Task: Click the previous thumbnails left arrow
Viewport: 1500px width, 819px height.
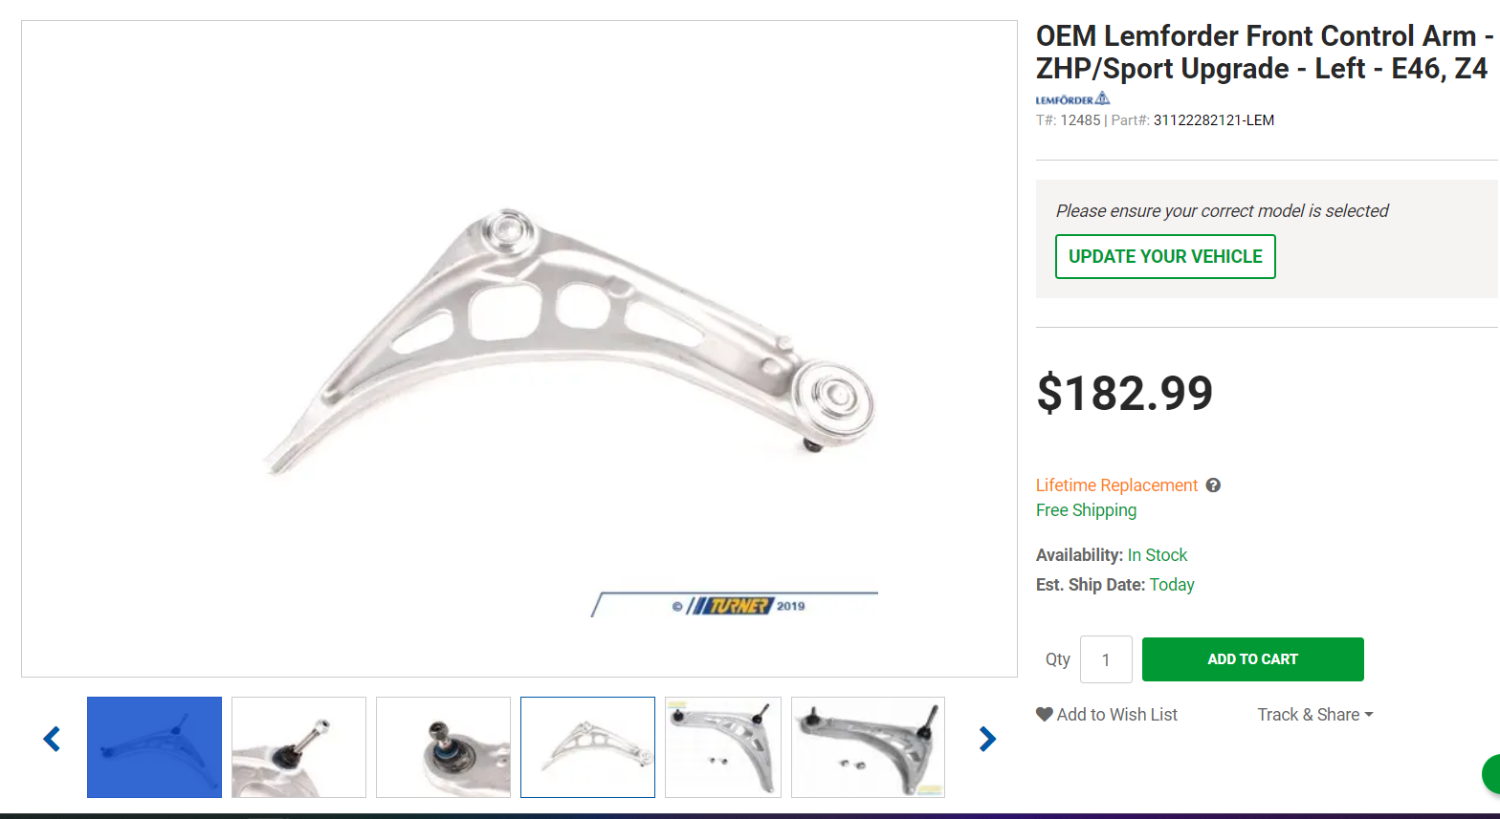Action: 52,739
